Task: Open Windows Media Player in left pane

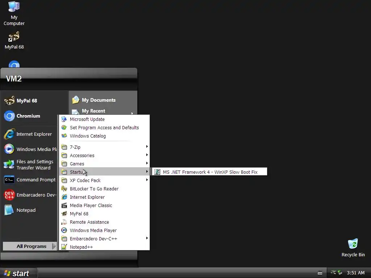Action: tap(30, 149)
